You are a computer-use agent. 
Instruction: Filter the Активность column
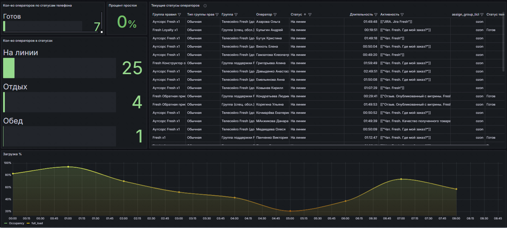coord(402,15)
